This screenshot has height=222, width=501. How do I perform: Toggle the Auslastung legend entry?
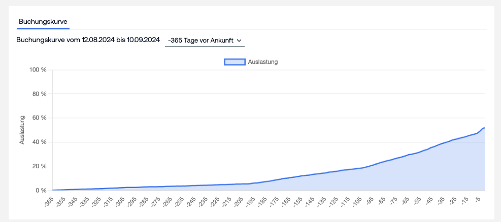point(251,62)
